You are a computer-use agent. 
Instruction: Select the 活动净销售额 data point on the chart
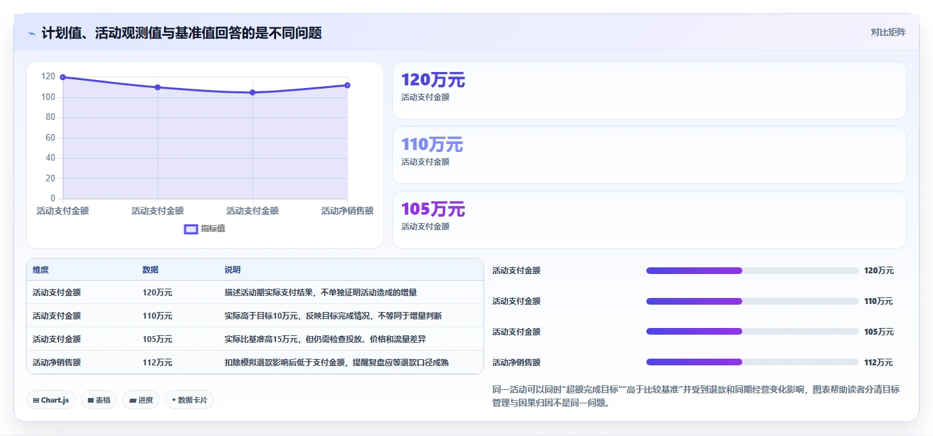[x=347, y=85]
